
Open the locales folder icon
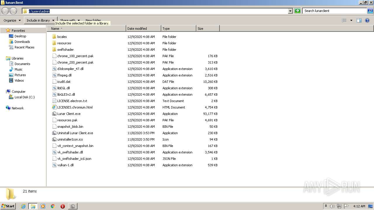pyautogui.click(x=54, y=37)
